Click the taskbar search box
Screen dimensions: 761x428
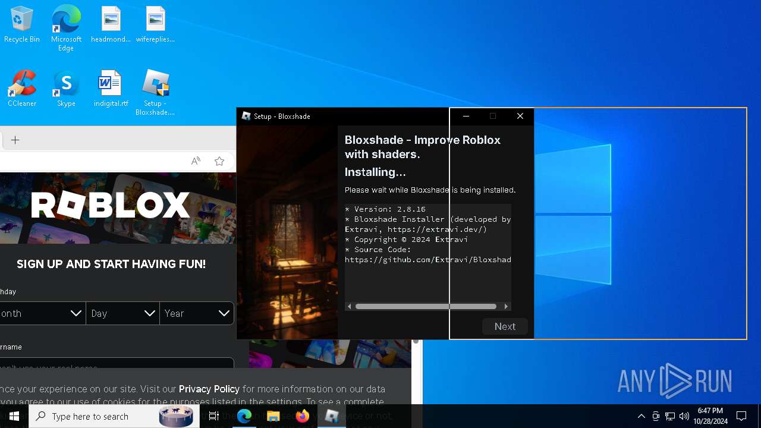114,416
